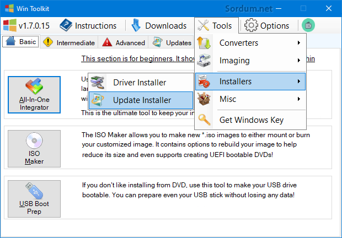Click the Driver Installer hardware icon
Screen dimensions: 342x238
click(x=98, y=82)
